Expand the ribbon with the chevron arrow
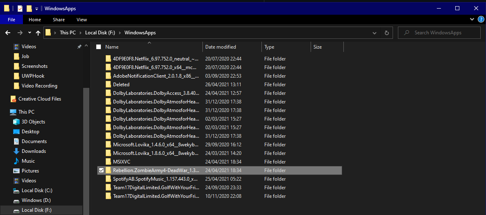Image resolution: width=486 pixels, height=215 pixels. 472,19
